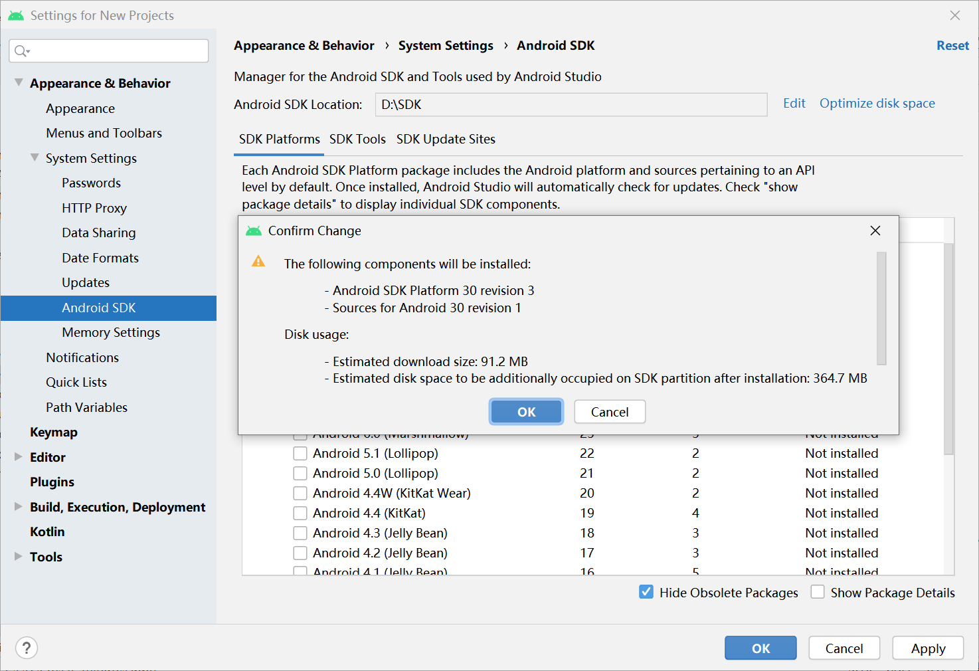Open the SDK Update Sites tab
The width and height of the screenshot is (979, 671).
point(446,140)
